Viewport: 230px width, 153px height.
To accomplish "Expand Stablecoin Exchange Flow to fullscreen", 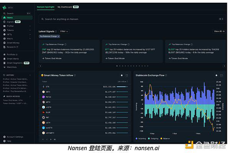I will tap(221, 76).
